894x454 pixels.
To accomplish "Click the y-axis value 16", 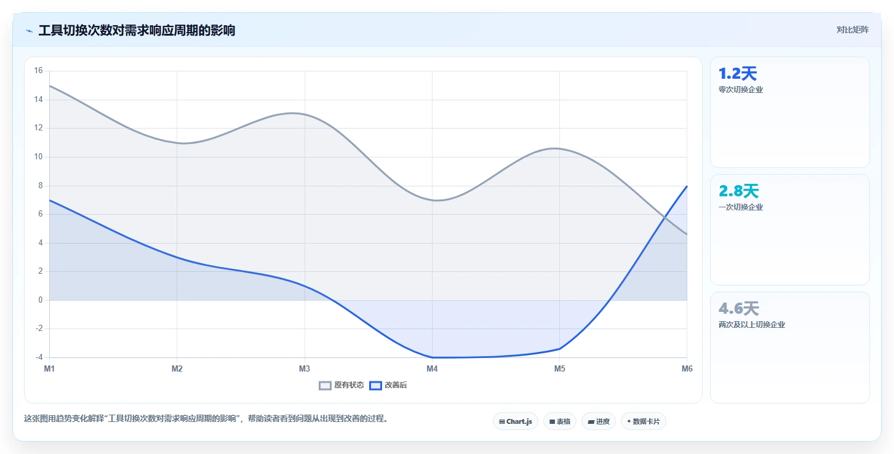I will (38, 71).
